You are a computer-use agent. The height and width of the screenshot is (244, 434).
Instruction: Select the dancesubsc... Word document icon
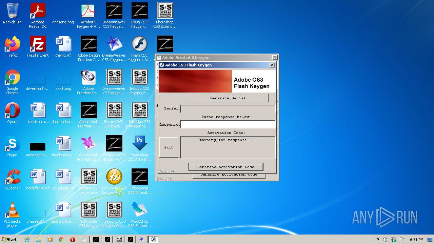[x=63, y=113]
